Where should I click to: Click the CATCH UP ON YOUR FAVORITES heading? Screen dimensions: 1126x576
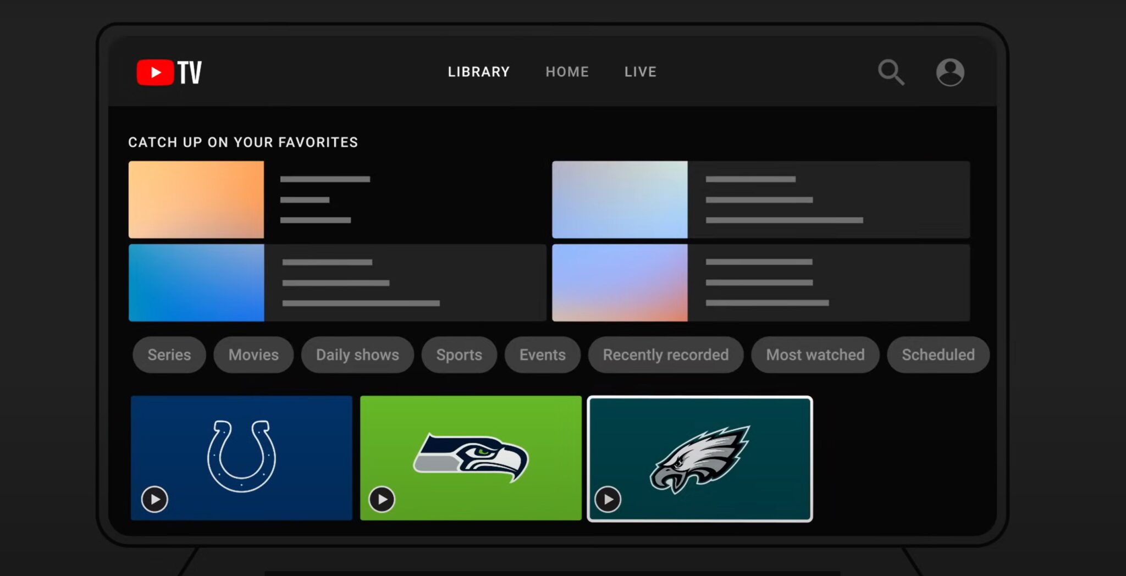pos(243,142)
